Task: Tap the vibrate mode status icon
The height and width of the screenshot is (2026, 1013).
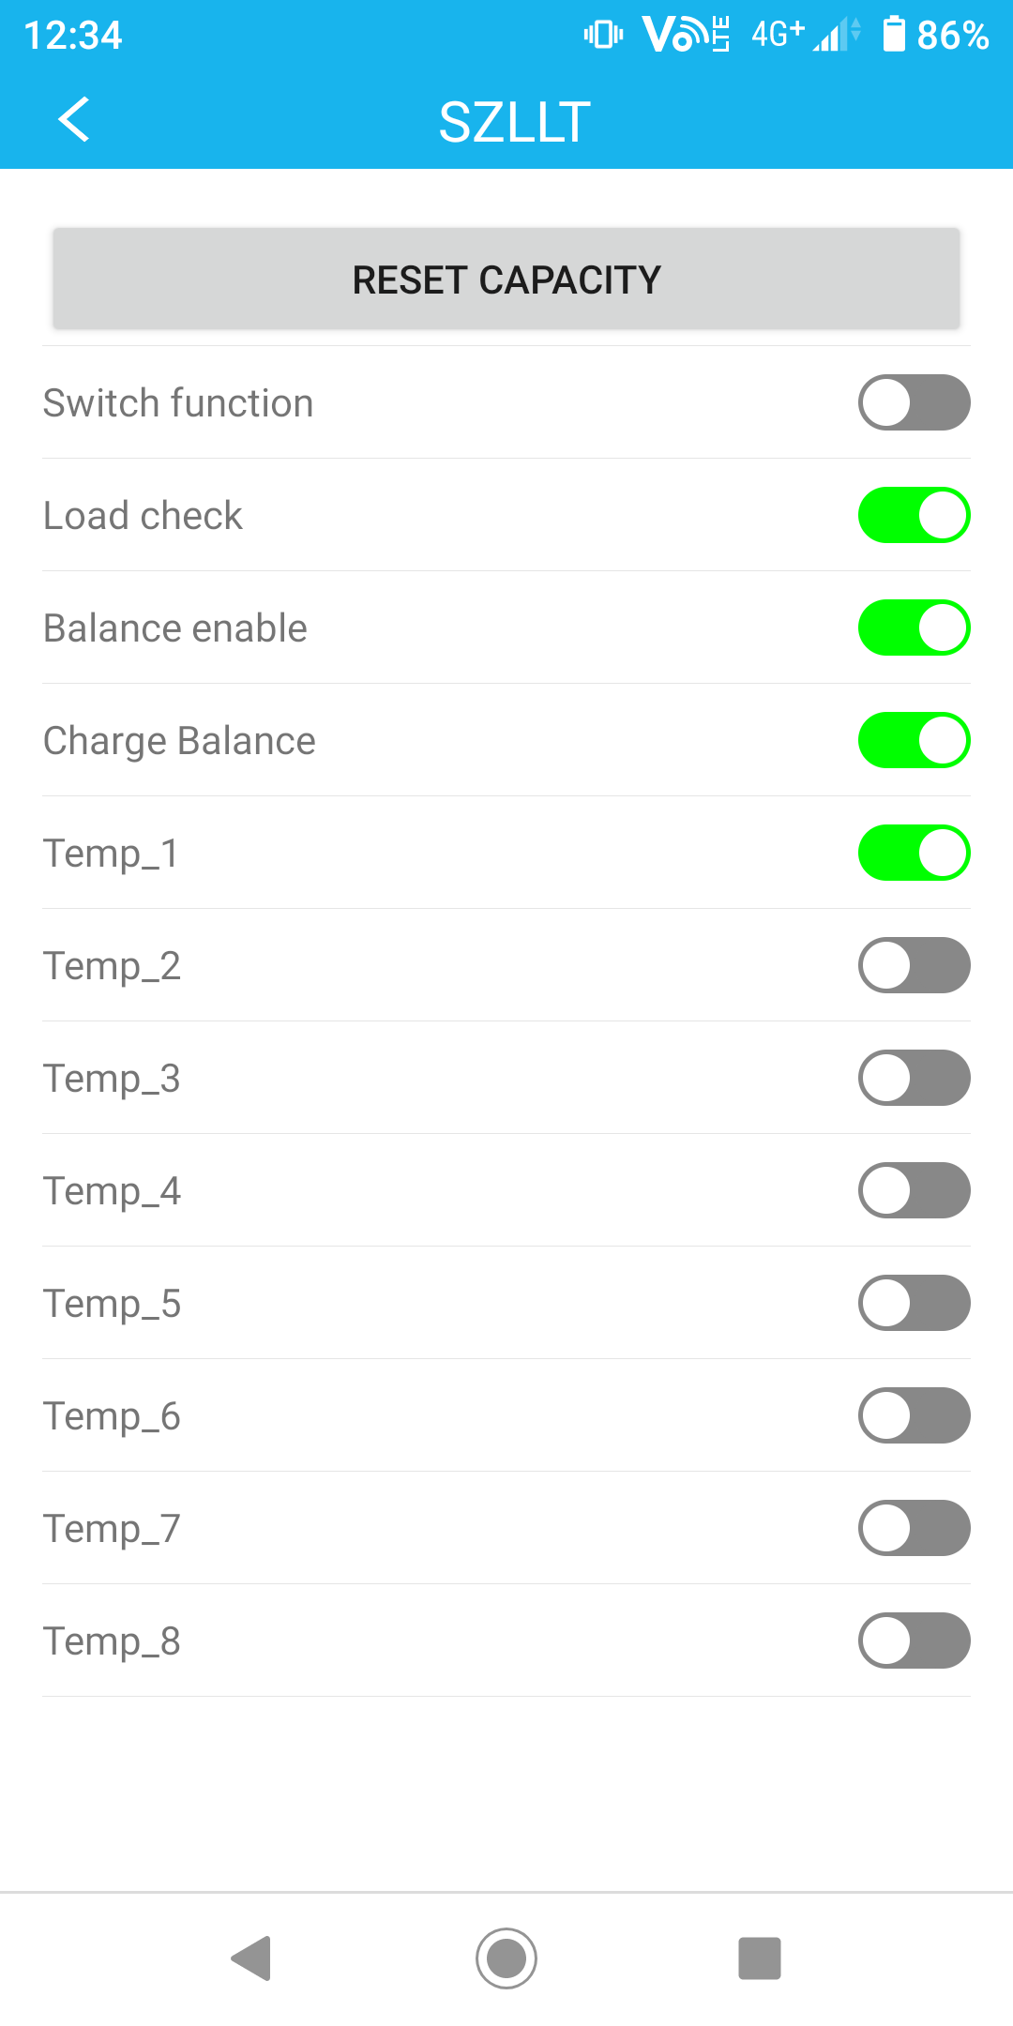Action: coord(603,35)
